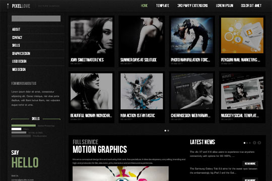Click the sidebar search field
272x181 pixels.
(x=36, y=19)
